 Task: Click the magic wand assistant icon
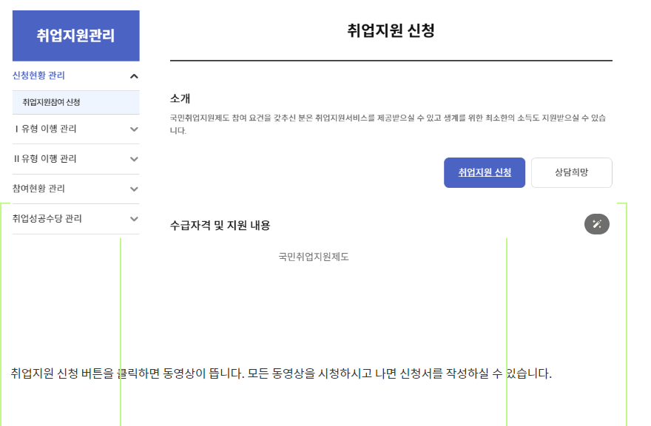click(x=596, y=223)
